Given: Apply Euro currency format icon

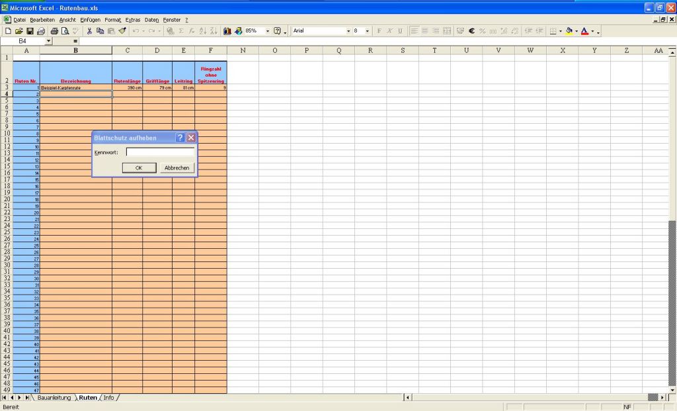Looking at the screenshot, I should coord(472,31).
